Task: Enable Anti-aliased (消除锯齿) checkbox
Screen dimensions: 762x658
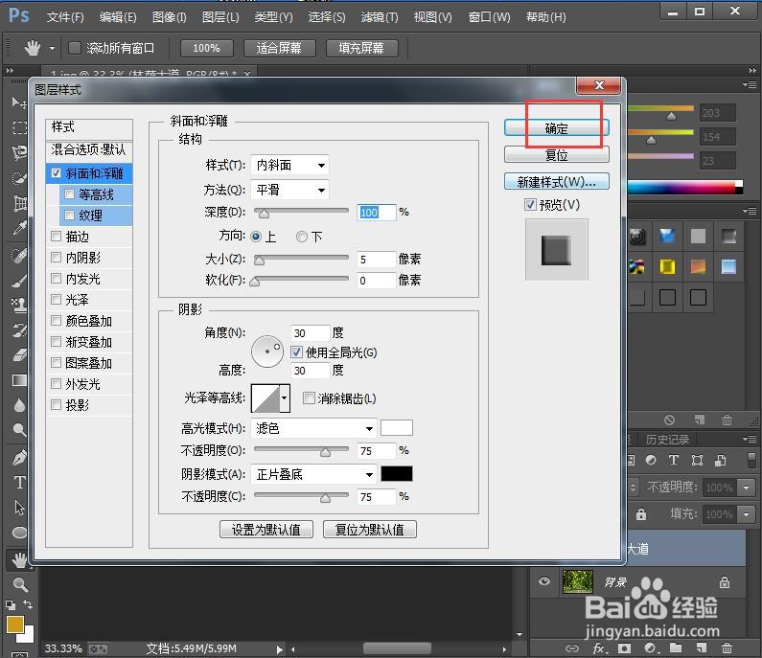Action: (x=309, y=398)
